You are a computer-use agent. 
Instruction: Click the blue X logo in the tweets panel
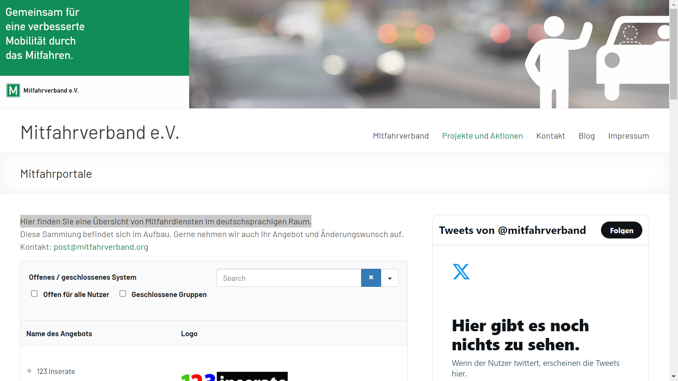click(461, 272)
